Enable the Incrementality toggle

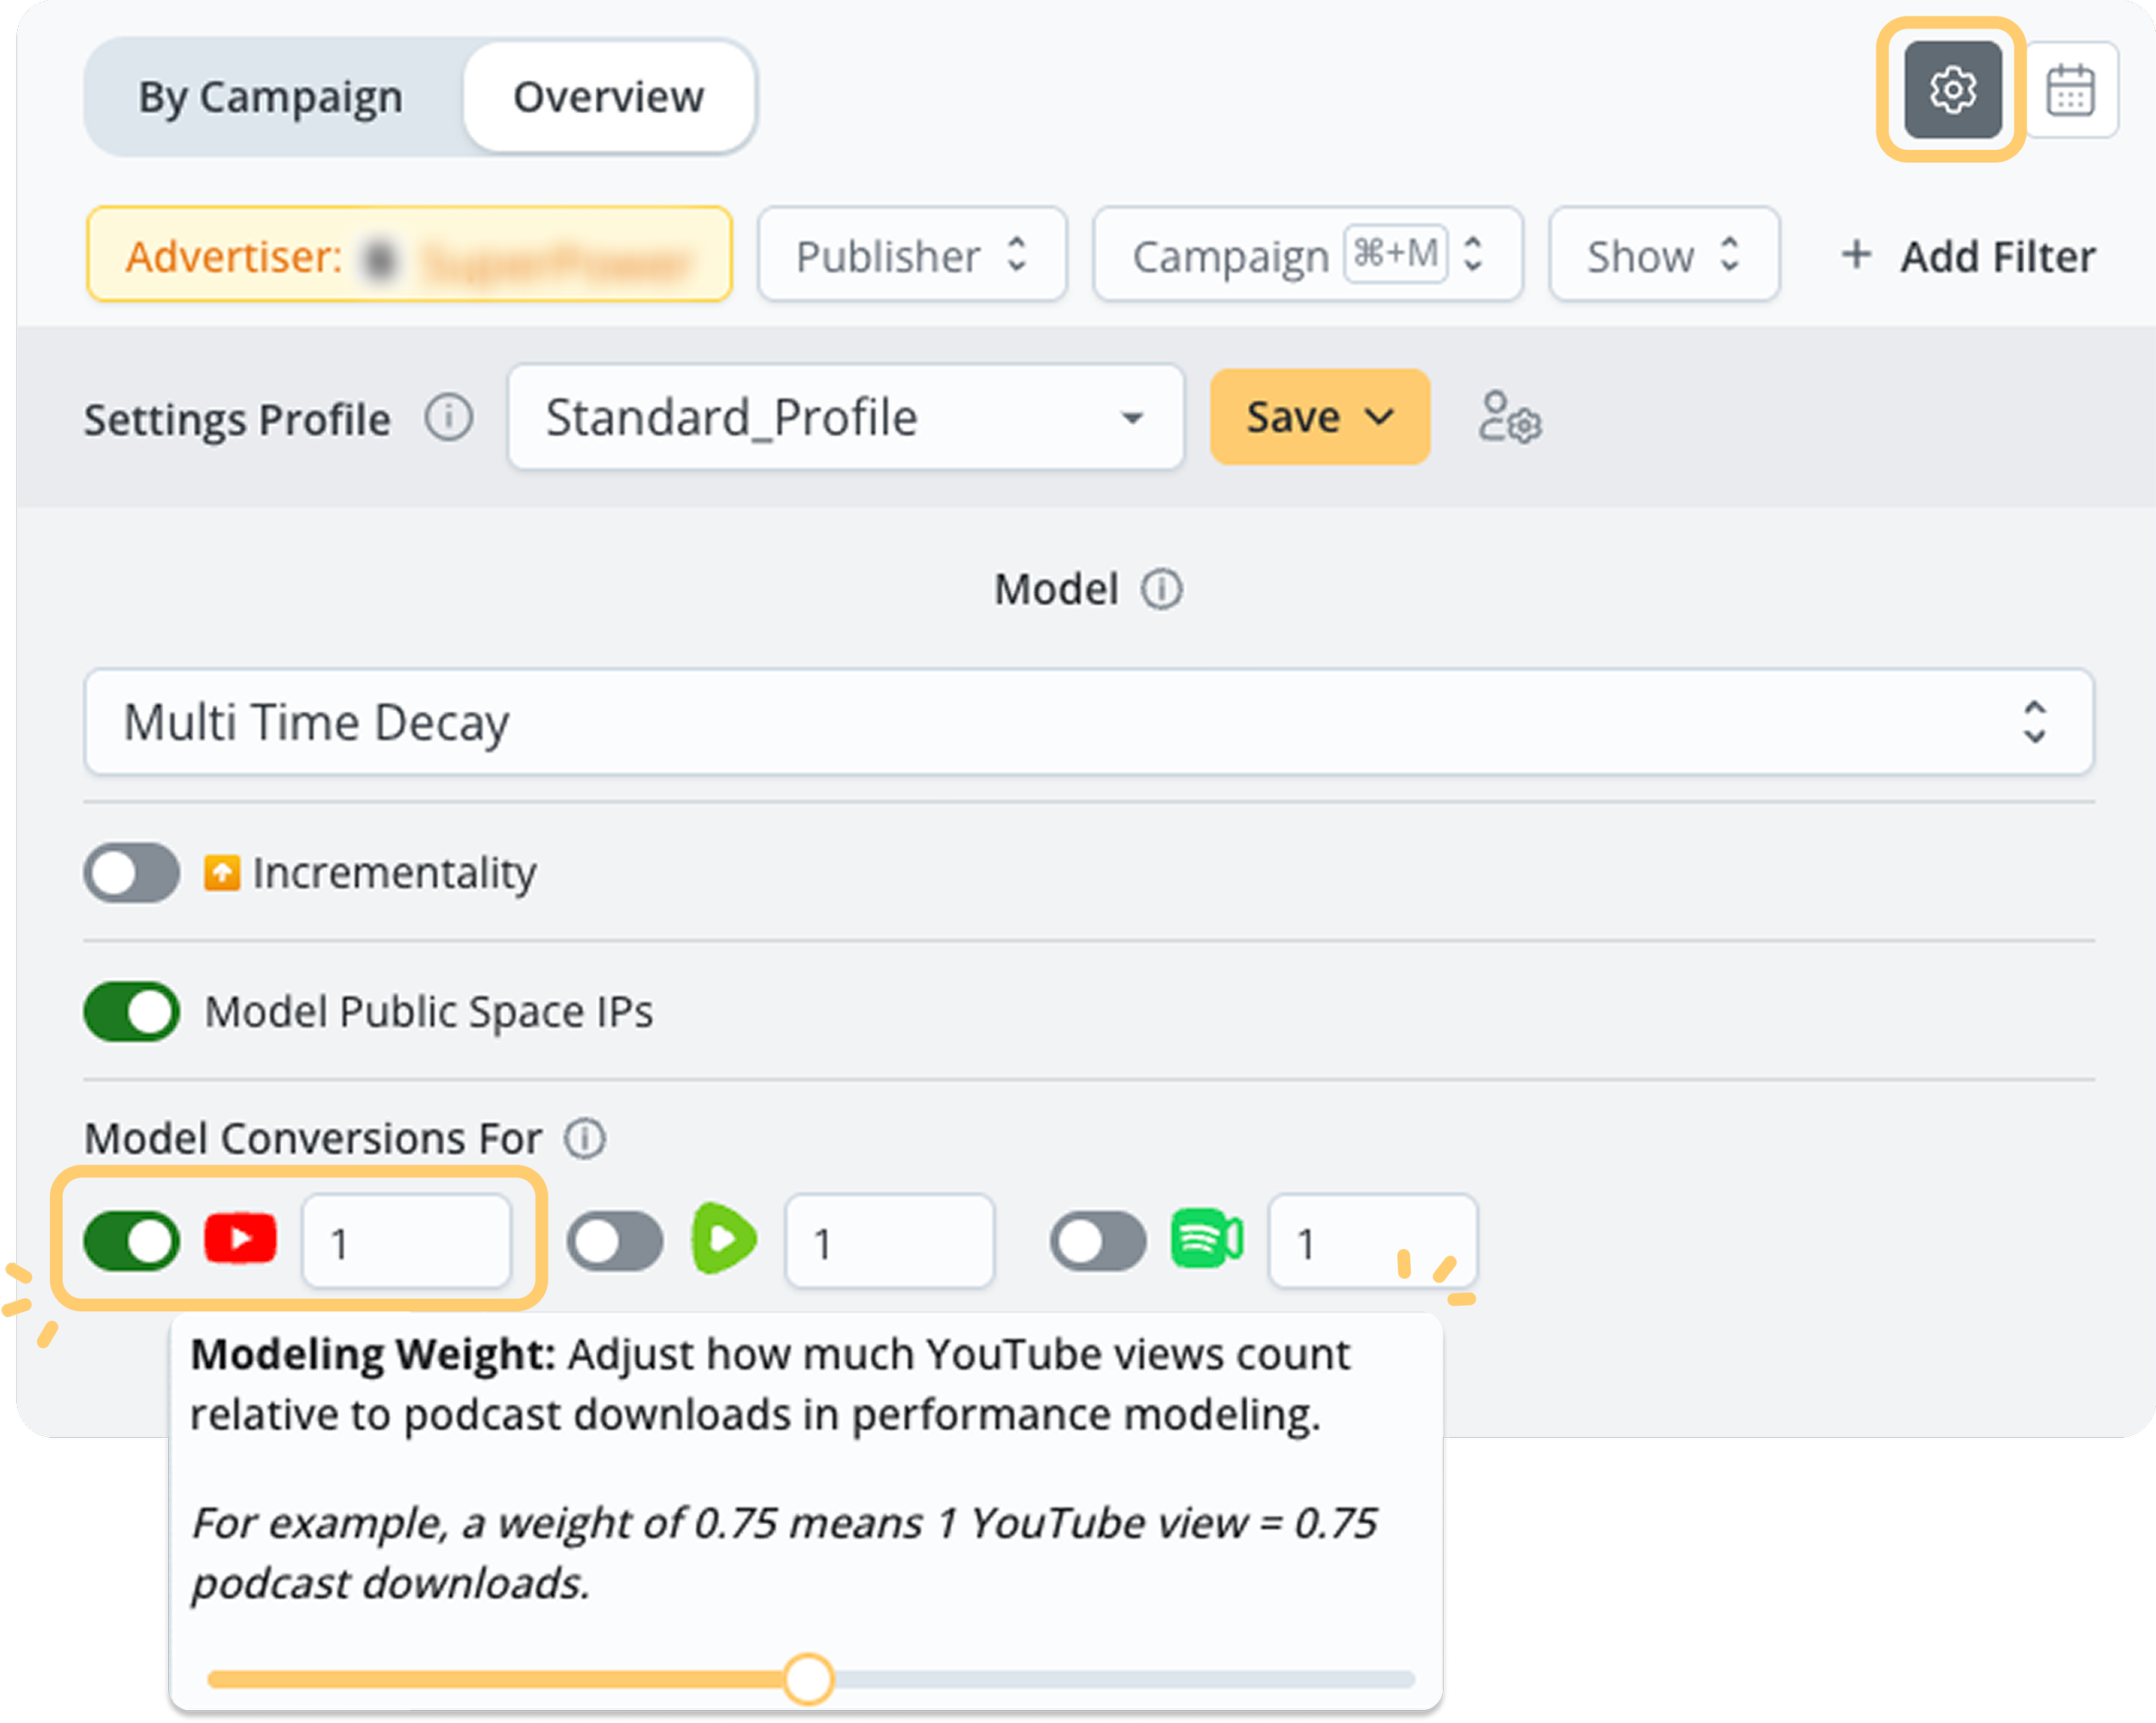131,872
